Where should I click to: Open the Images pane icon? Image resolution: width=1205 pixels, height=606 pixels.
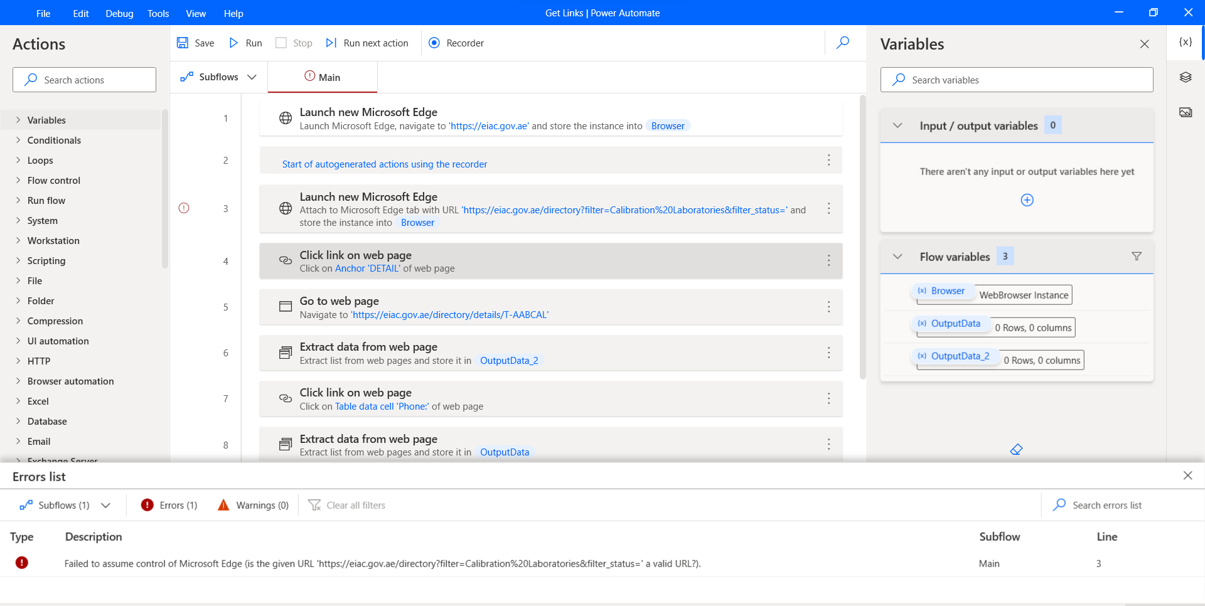click(x=1185, y=112)
